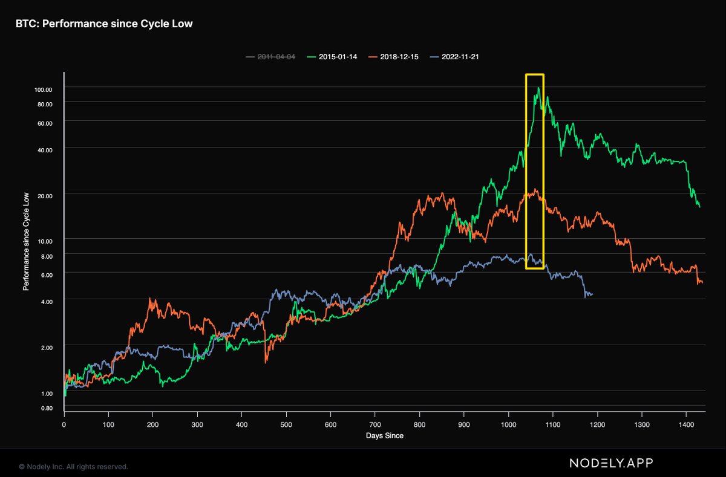
Task: Click the x-axis tick label 1000
Action: (x=509, y=424)
